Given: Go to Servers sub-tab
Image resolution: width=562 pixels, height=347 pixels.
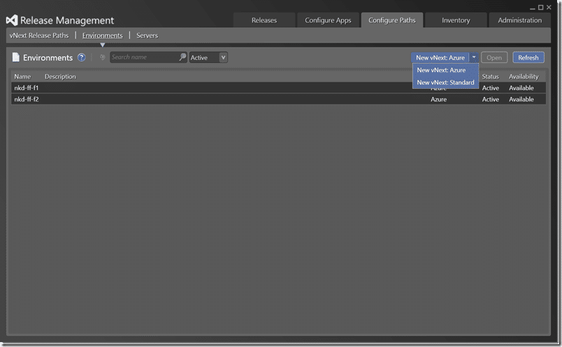Looking at the screenshot, I should click(x=147, y=36).
